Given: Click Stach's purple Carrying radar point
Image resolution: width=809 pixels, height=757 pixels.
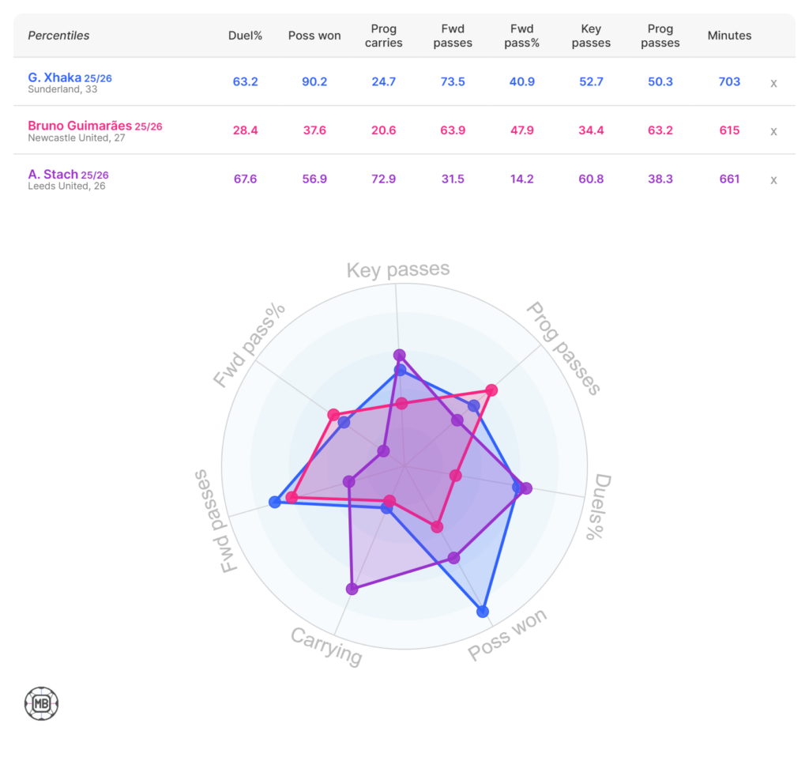Looking at the screenshot, I should click(352, 589).
